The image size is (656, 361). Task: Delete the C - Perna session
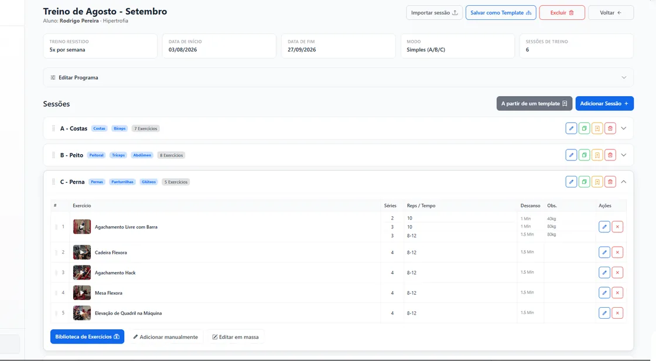[x=610, y=182]
